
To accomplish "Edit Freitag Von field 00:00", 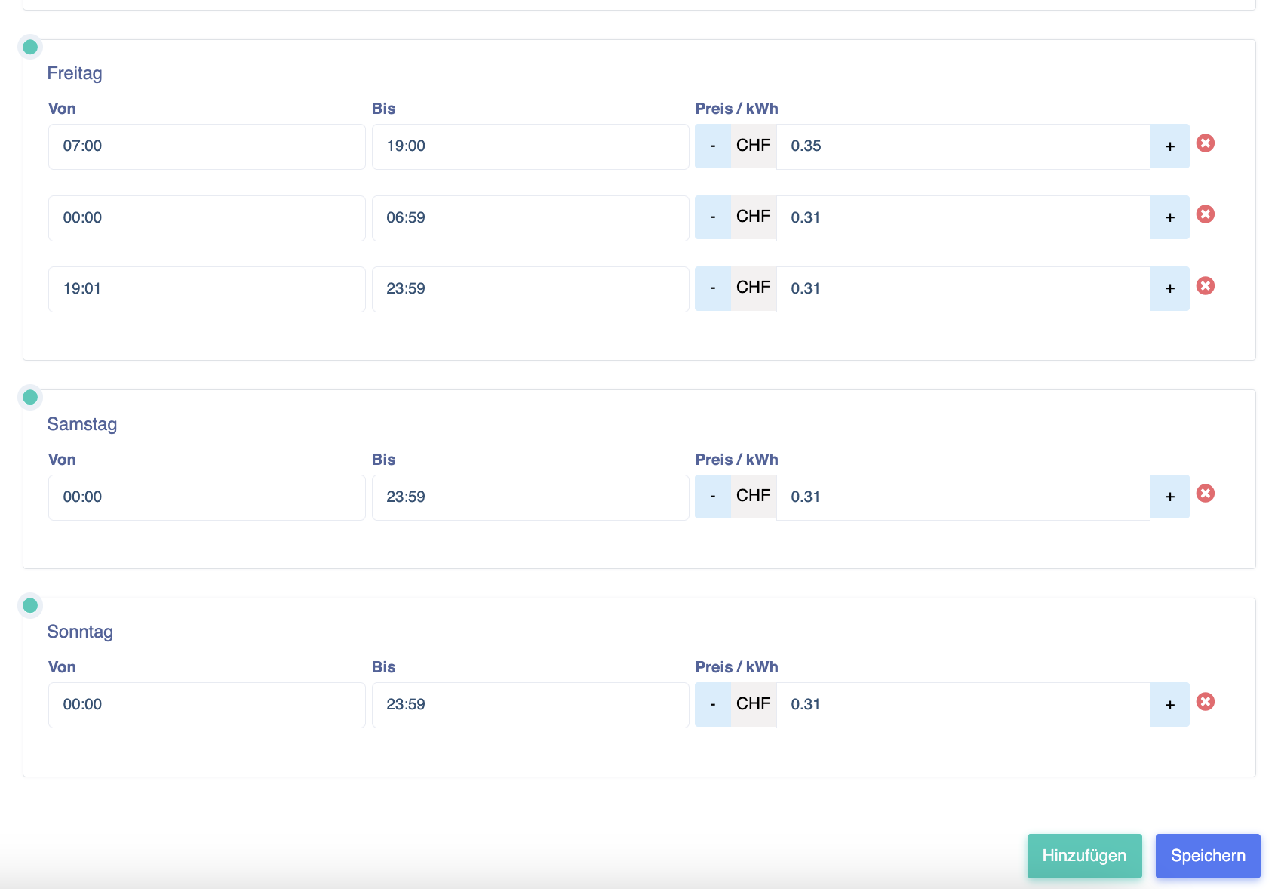I will click(x=207, y=218).
